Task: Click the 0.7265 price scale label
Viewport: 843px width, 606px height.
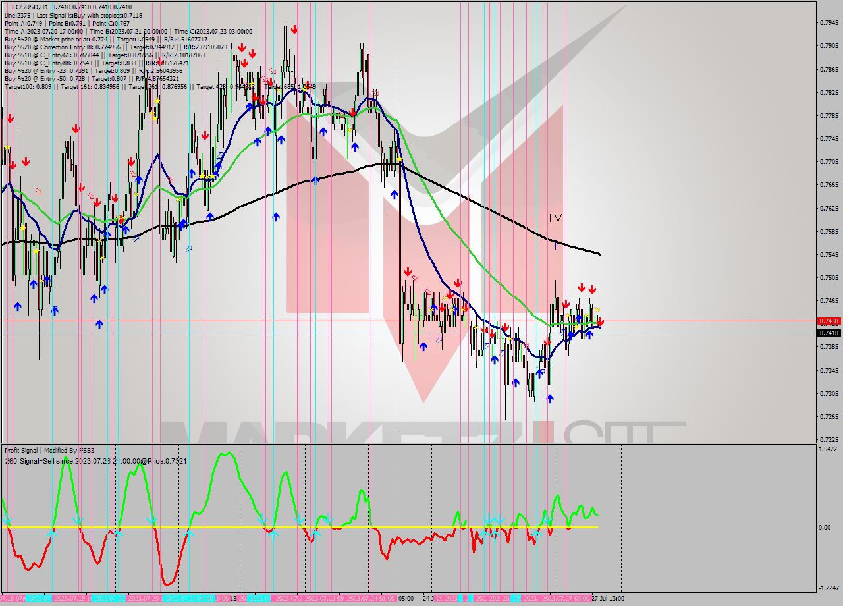Action: 829,416
